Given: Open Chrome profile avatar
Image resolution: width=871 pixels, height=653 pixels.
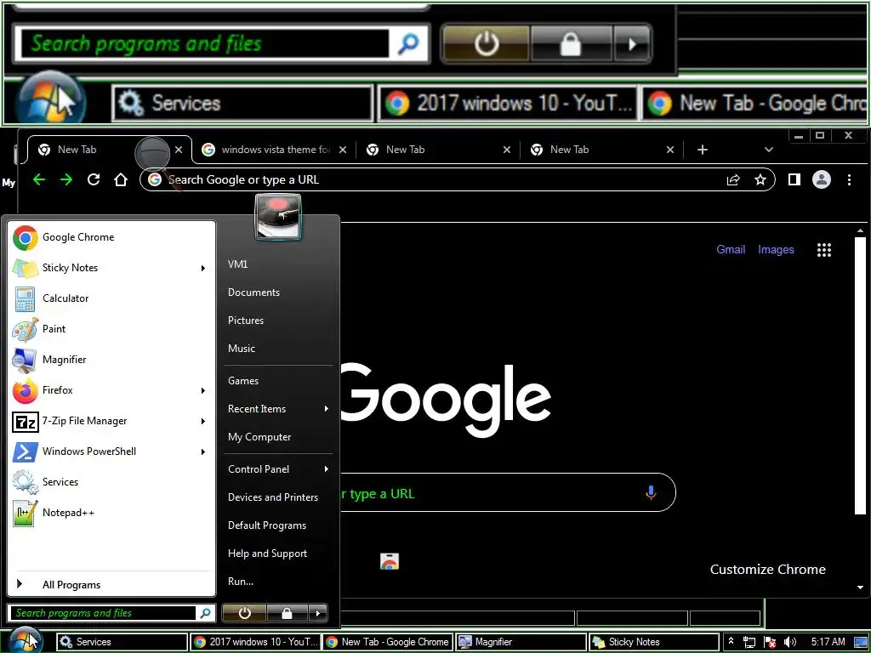Looking at the screenshot, I should [822, 179].
